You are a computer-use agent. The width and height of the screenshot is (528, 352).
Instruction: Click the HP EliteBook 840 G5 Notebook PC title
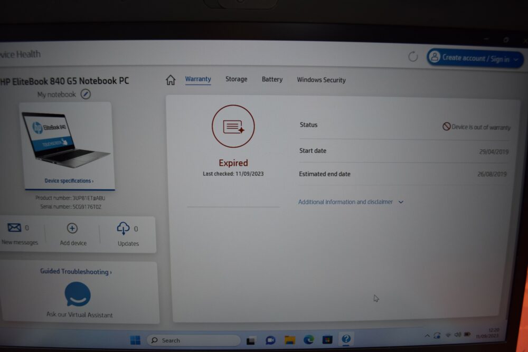click(64, 81)
